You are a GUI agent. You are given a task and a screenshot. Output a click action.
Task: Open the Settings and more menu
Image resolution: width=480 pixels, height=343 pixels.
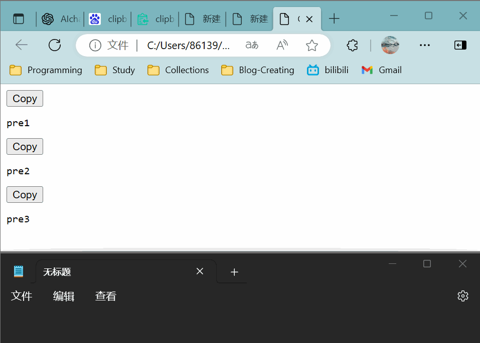click(x=425, y=45)
